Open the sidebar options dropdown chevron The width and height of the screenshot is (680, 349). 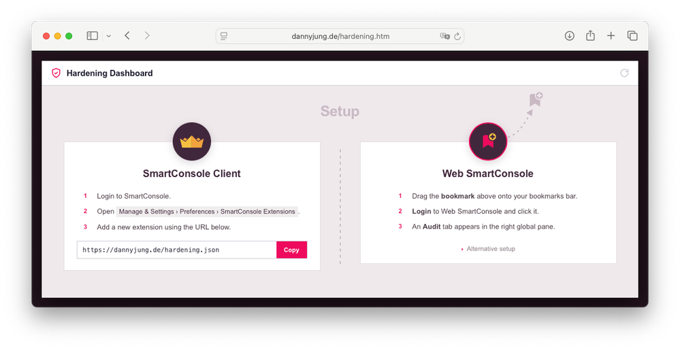coord(108,37)
